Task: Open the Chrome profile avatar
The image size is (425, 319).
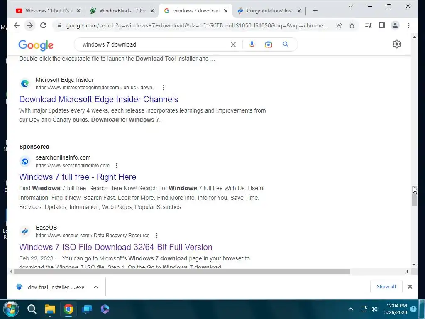Action: click(395, 25)
